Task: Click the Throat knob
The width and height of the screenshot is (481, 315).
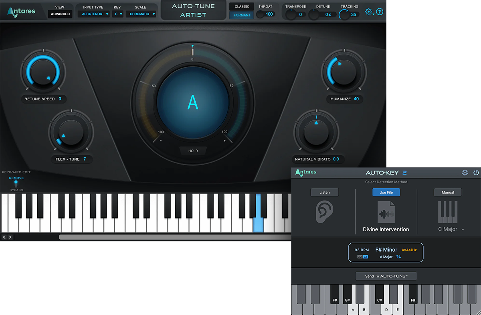Action: 261,14
